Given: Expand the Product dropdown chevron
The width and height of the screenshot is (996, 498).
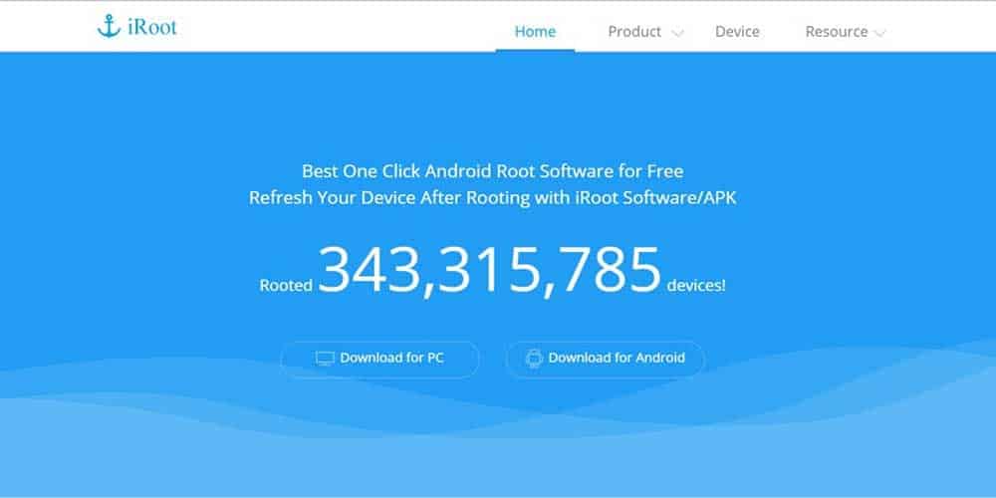Looking at the screenshot, I should (677, 33).
